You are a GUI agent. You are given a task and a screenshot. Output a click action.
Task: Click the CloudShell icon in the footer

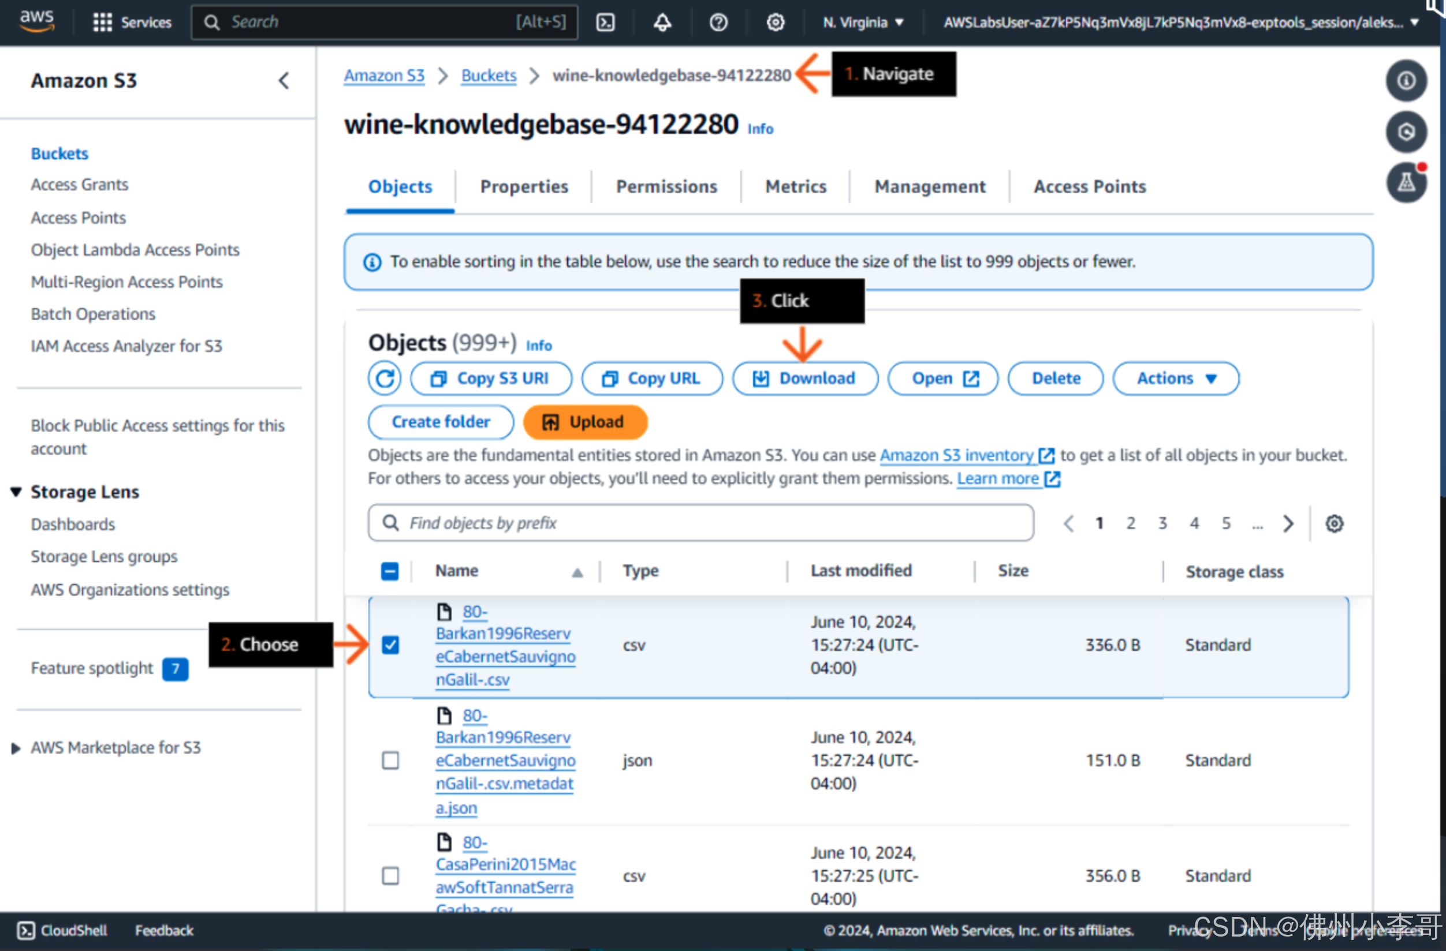pyautogui.click(x=25, y=930)
